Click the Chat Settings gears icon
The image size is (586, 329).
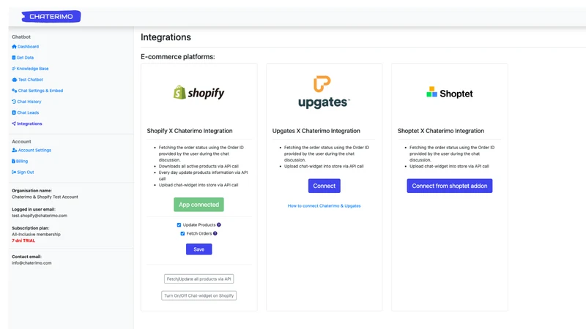coord(15,91)
